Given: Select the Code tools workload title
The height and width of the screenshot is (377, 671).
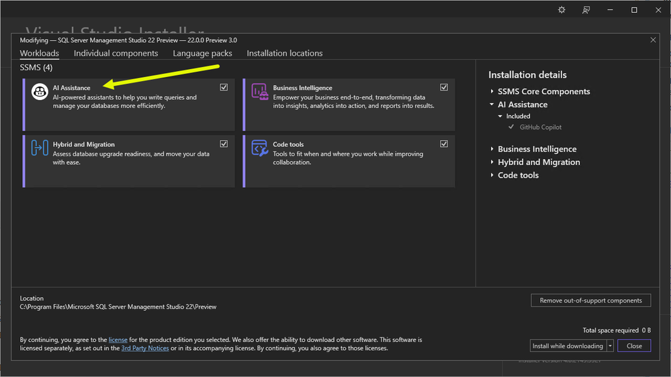Looking at the screenshot, I should [288, 144].
